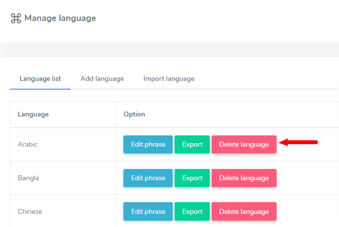The image size is (339, 227).
Task: Export the Bangla language
Action: [x=192, y=178]
